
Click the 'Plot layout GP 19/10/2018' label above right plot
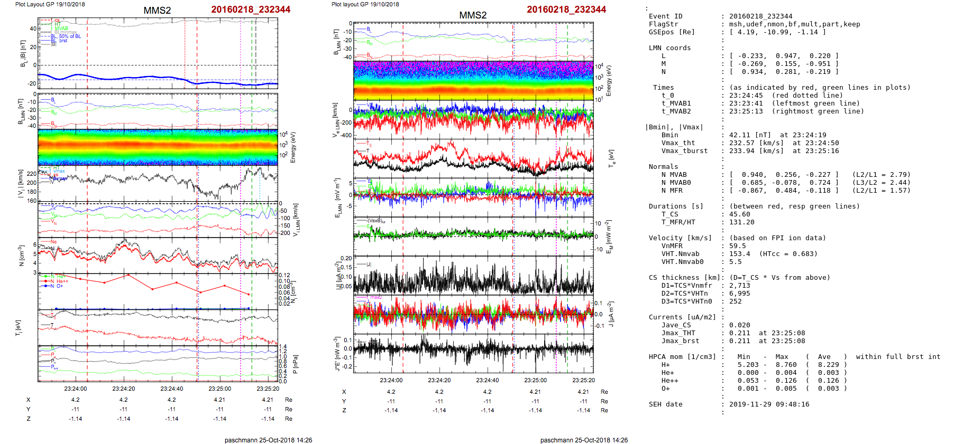pyautogui.click(x=365, y=4)
